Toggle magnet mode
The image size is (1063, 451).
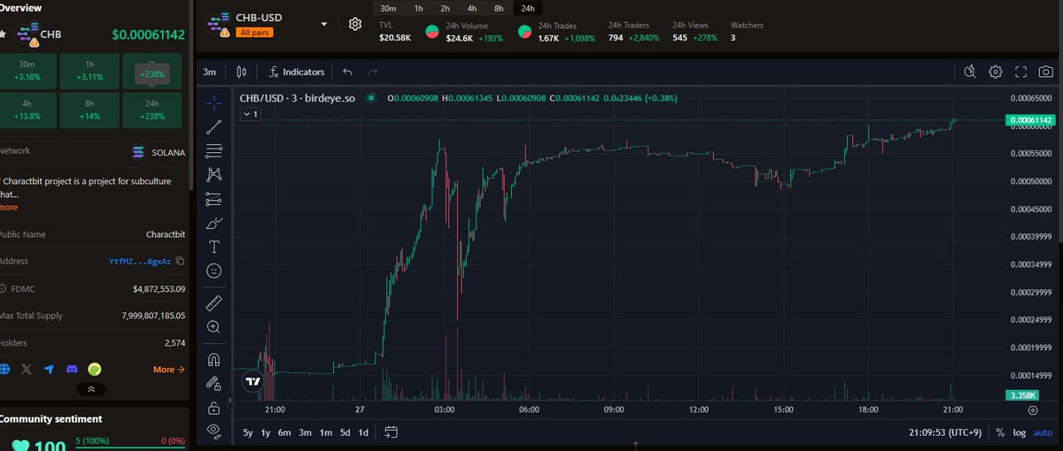tap(213, 360)
